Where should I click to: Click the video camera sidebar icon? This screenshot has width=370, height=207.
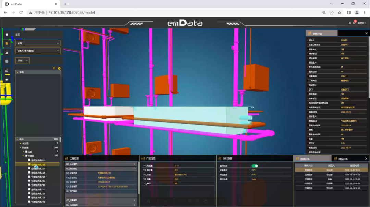(7, 79)
